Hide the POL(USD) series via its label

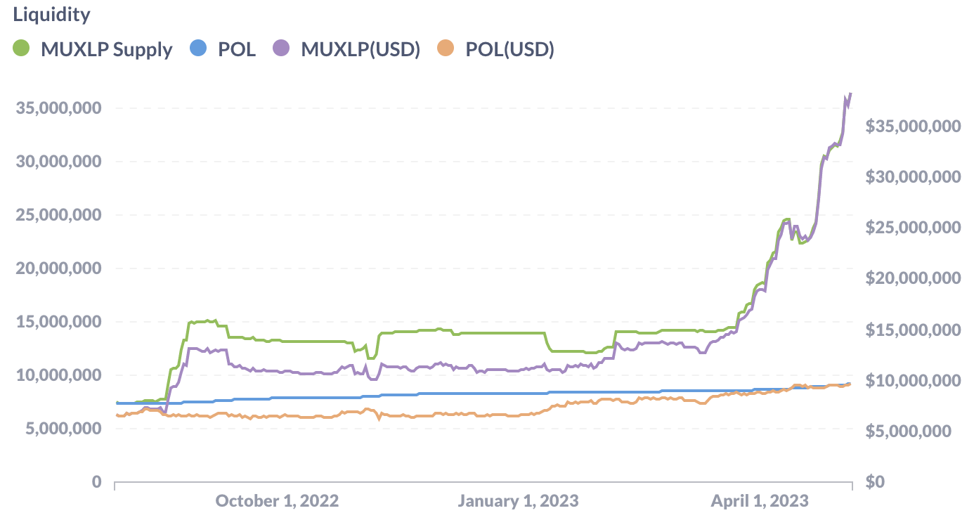coord(510,50)
